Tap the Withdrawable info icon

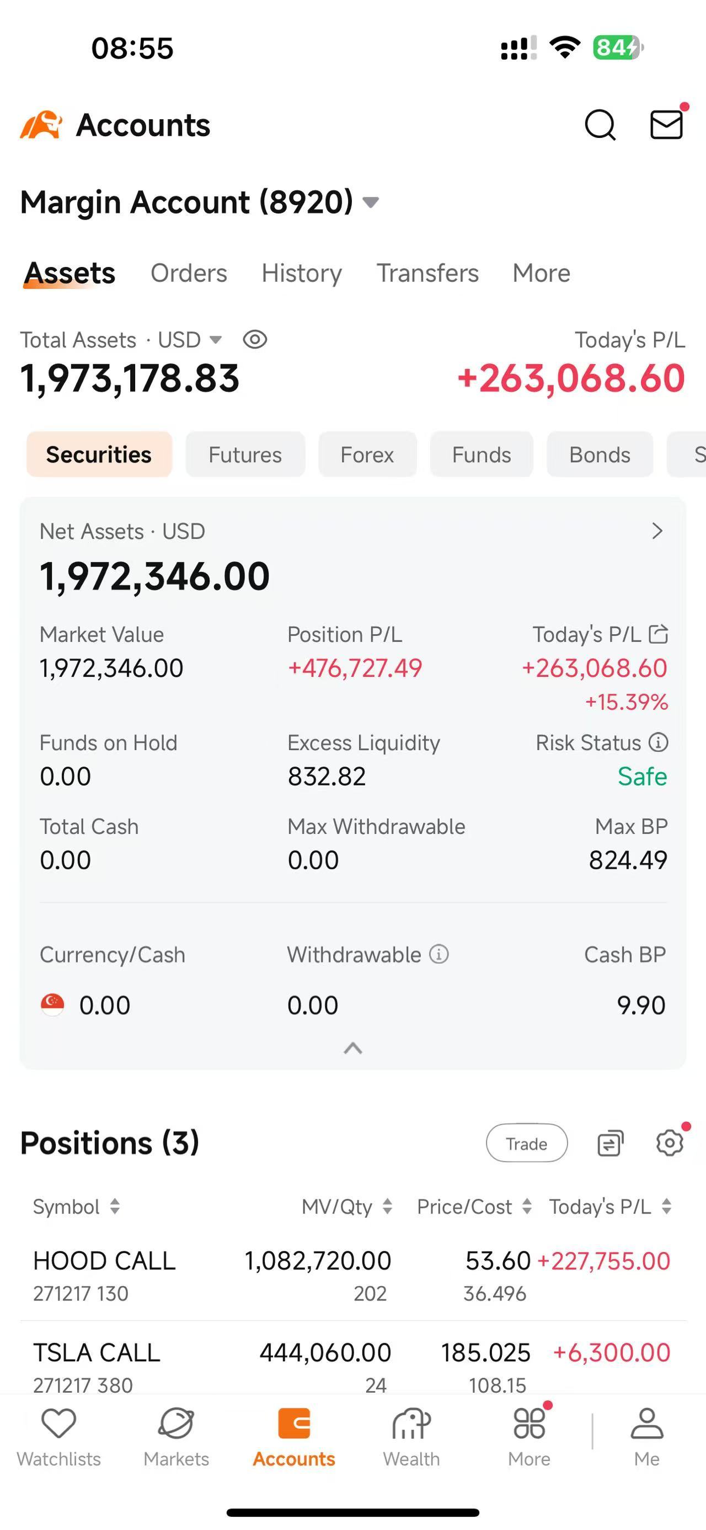tap(439, 955)
